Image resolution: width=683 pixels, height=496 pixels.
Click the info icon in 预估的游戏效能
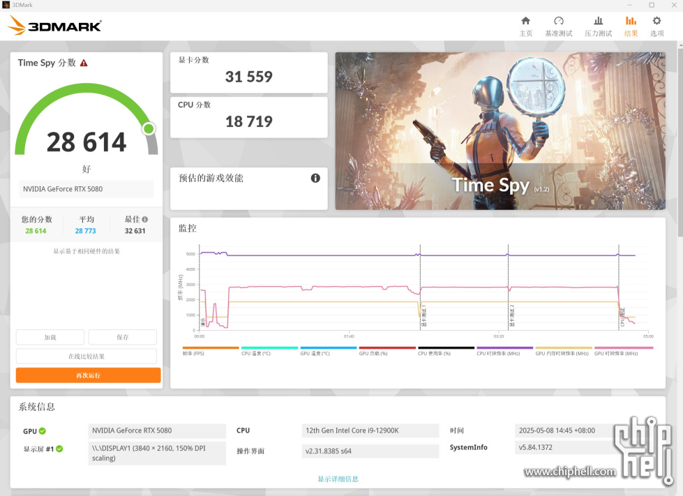[315, 178]
